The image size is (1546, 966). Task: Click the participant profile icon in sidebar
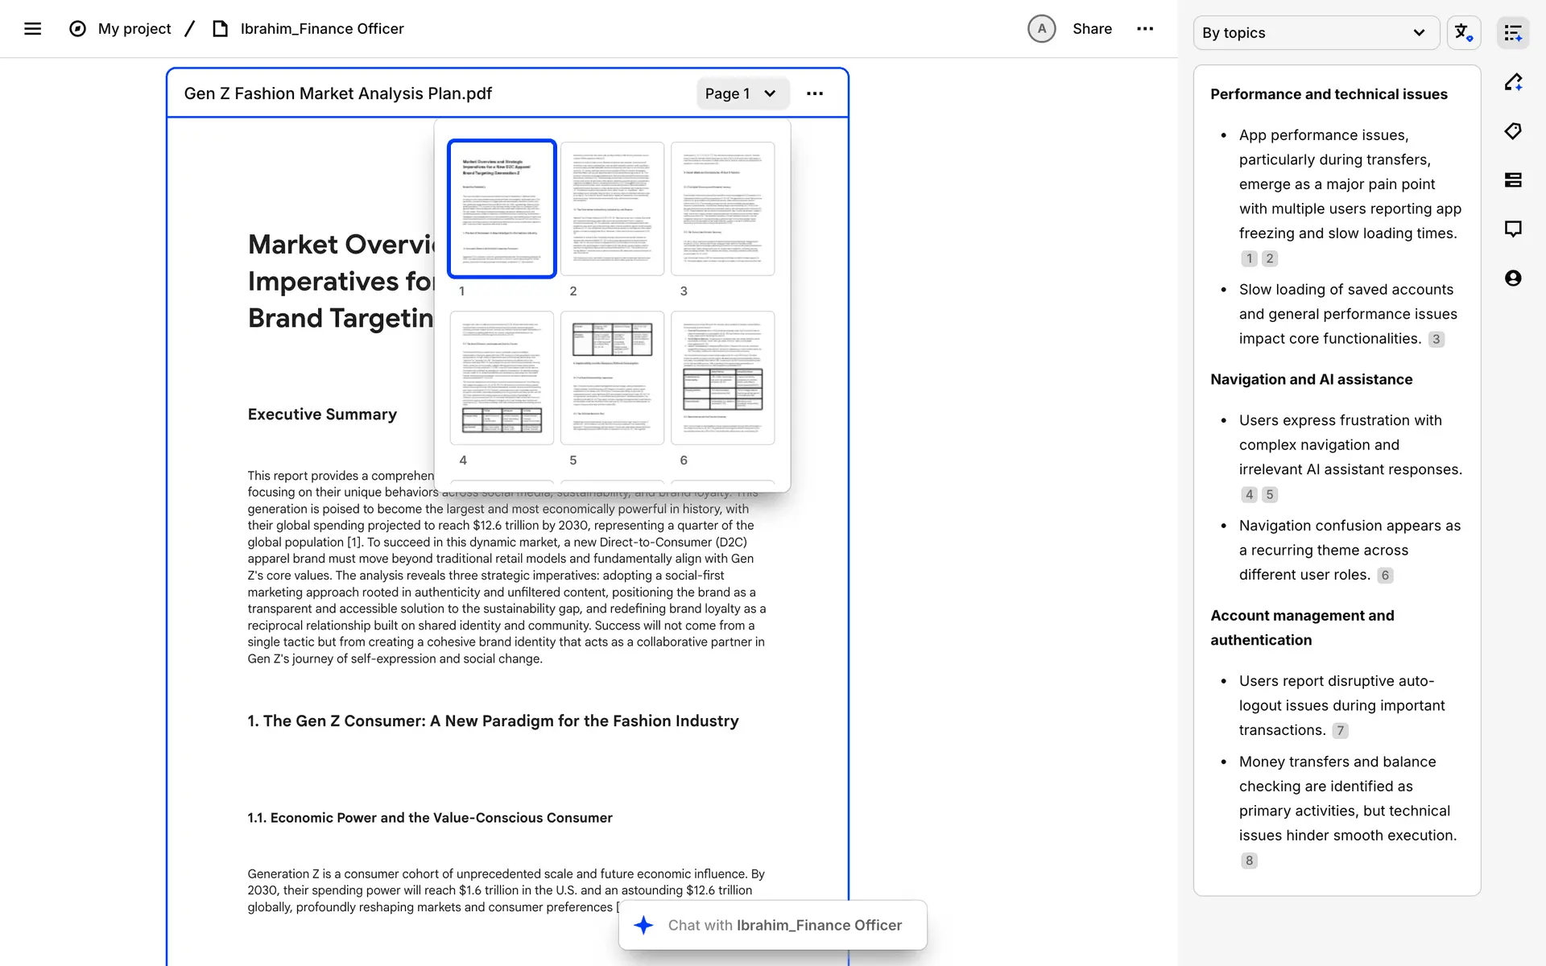(1513, 279)
